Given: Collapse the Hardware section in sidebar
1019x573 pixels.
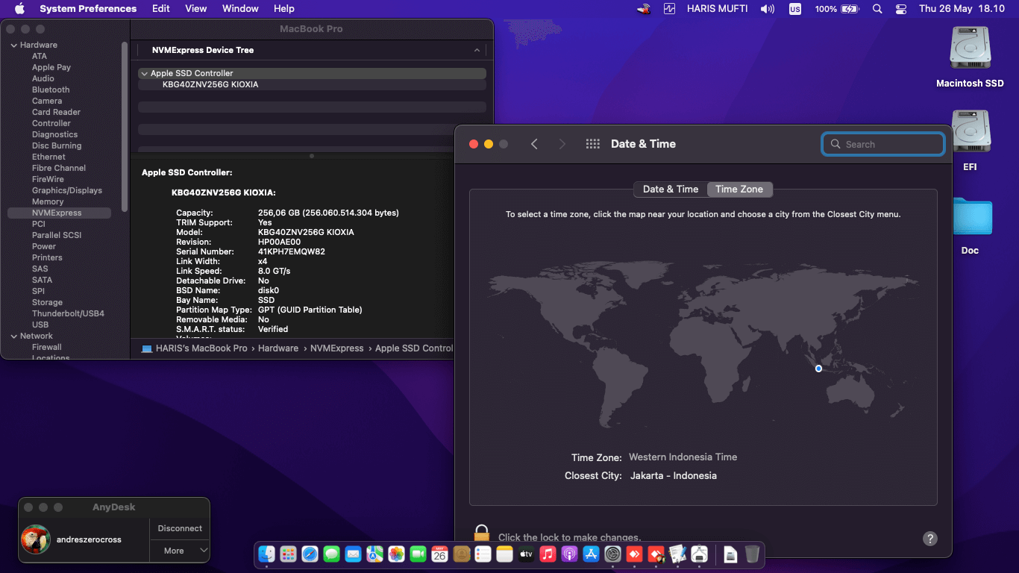Looking at the screenshot, I should [13, 46].
